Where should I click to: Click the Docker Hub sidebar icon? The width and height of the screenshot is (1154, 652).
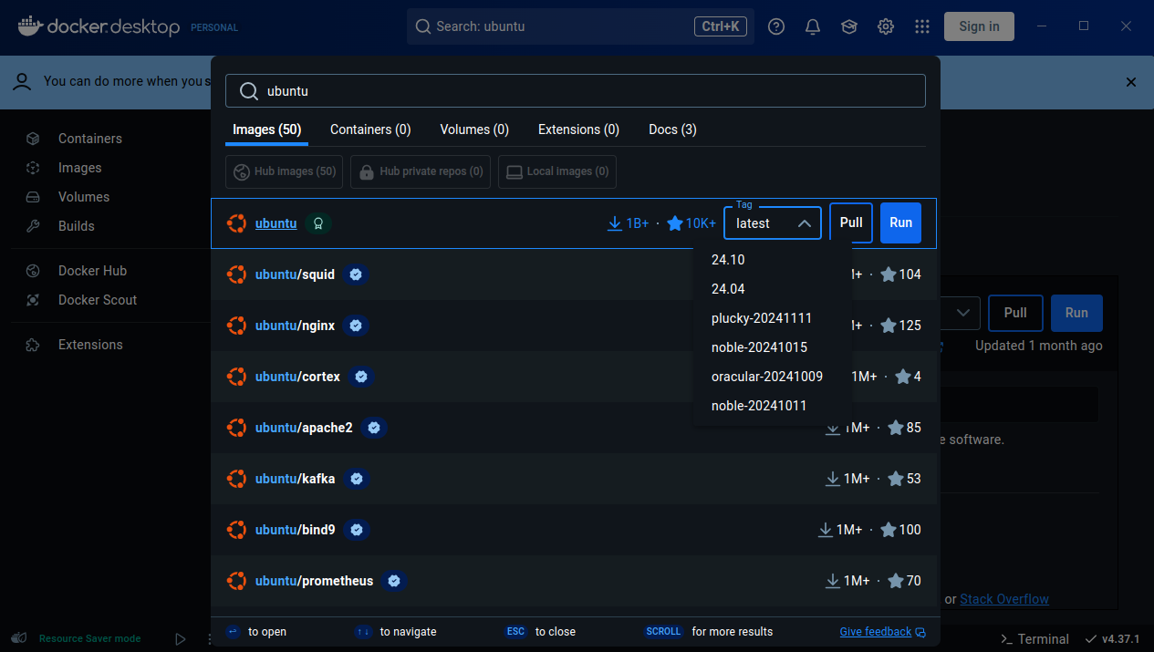click(33, 271)
